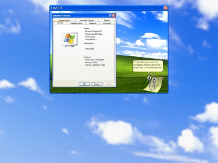
Task: Go to the Advanced tab
Action: tap(107, 23)
